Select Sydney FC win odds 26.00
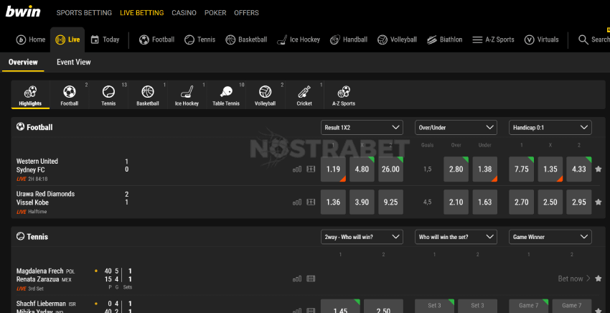The image size is (610, 313). coord(390,169)
